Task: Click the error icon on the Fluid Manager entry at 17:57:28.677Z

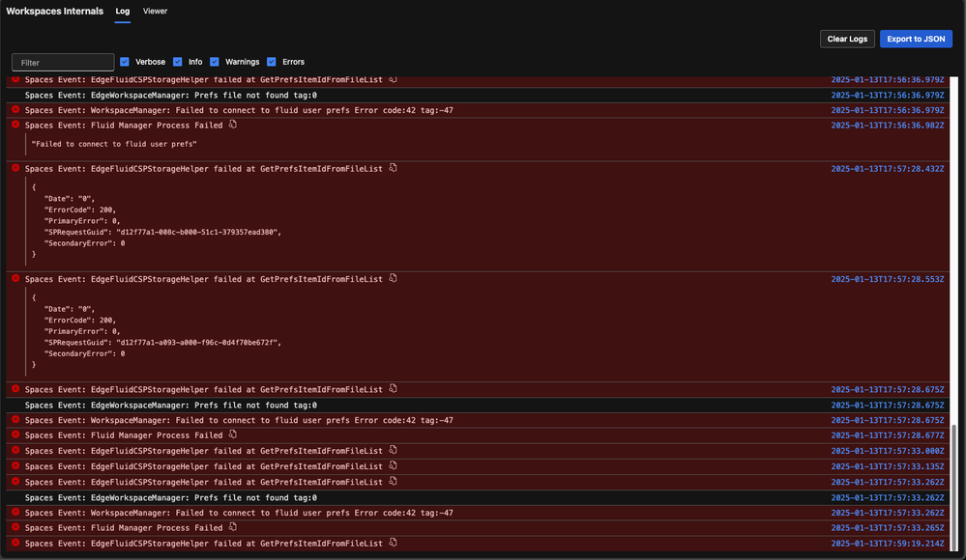Action: (x=15, y=434)
